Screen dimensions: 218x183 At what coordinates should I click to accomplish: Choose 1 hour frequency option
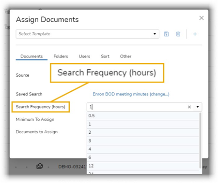pyautogui.click(x=143, y=124)
